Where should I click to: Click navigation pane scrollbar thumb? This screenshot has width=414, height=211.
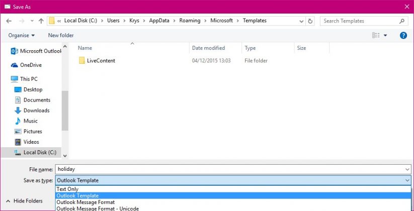(x=65, y=111)
